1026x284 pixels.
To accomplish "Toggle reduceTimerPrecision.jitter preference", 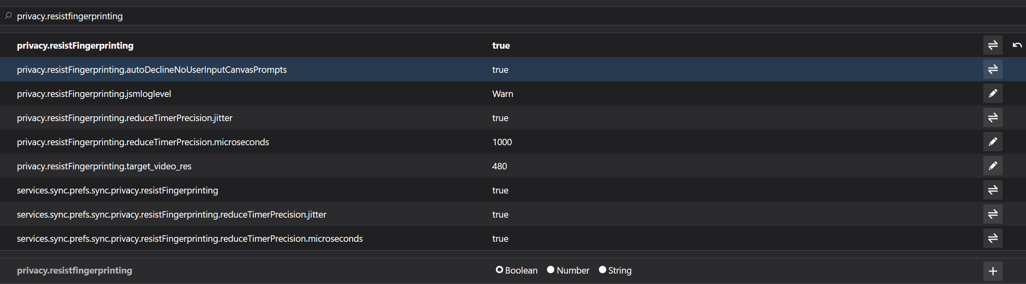I will pos(993,117).
